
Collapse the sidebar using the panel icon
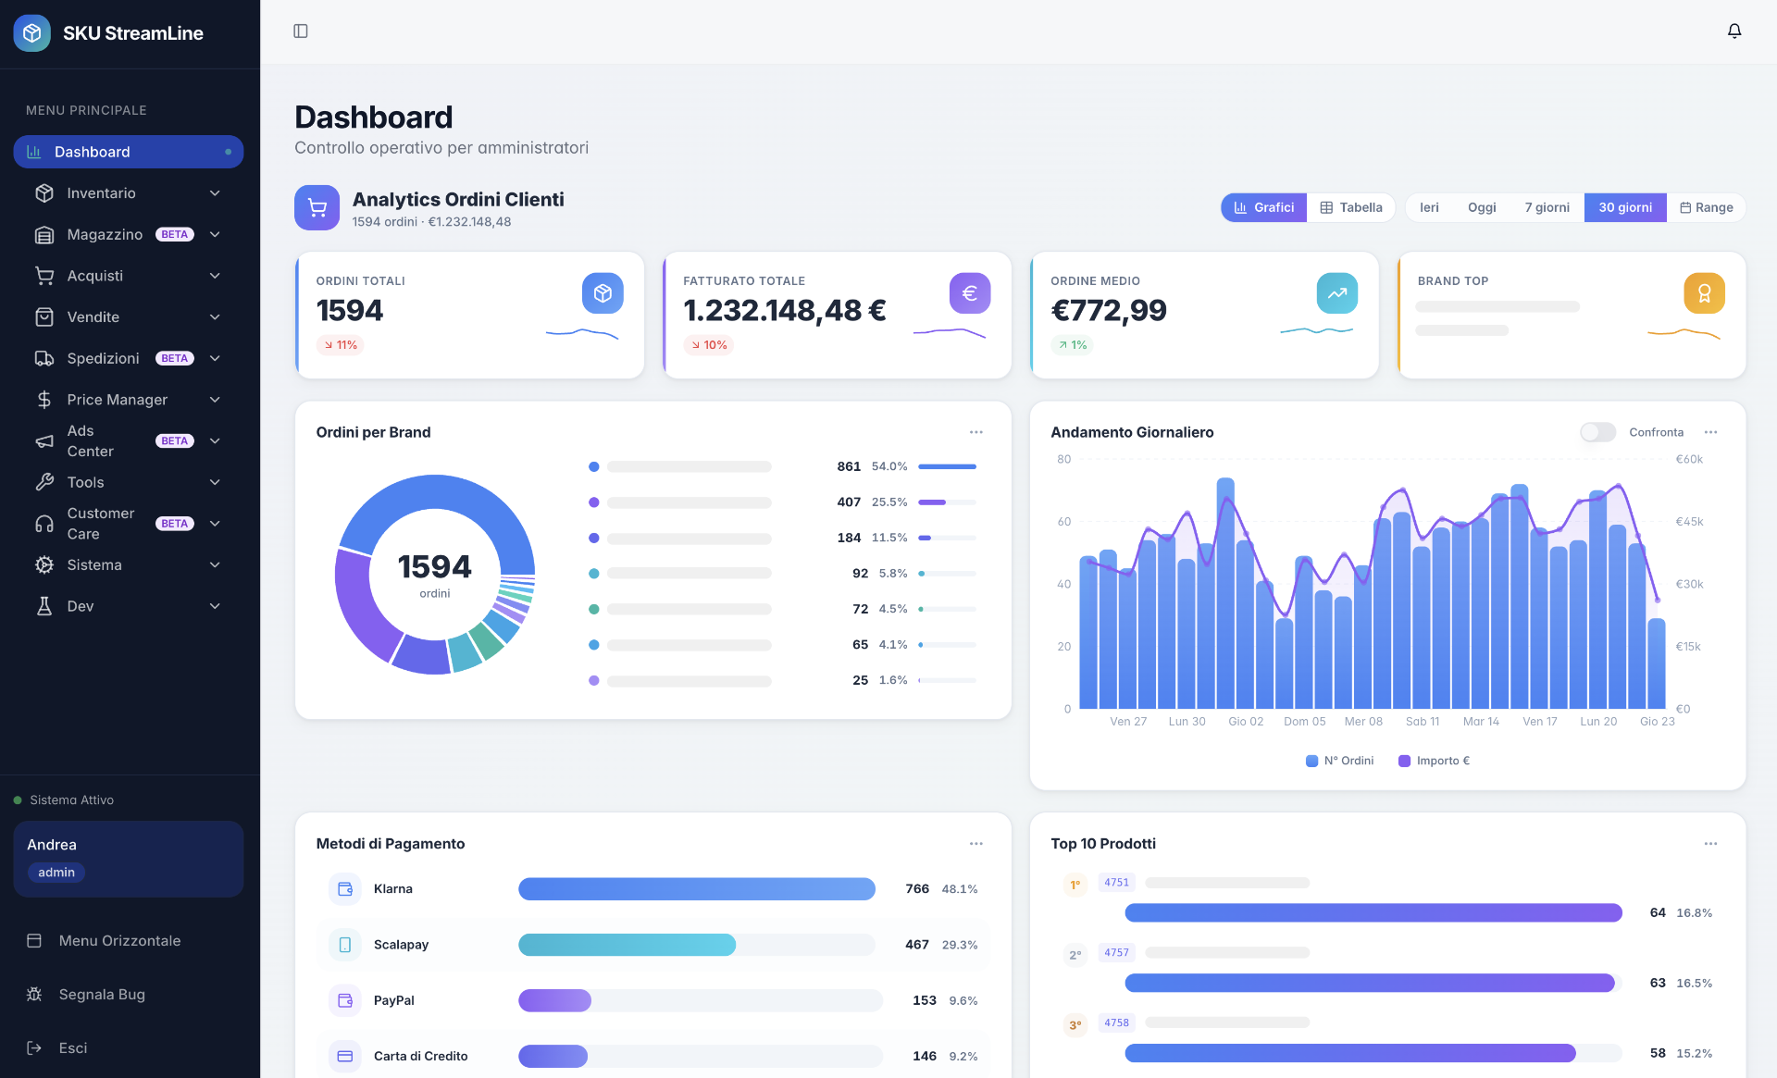click(300, 31)
